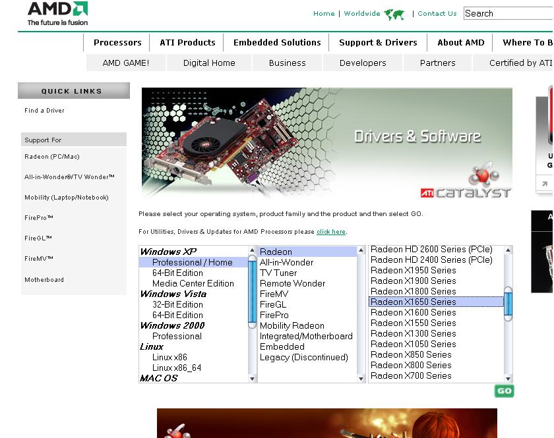Screen dimensions: 554x438
Task: Click the Worldwide globe map icon
Action: tap(394, 14)
